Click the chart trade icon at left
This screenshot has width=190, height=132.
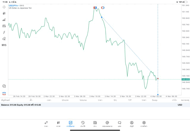pyautogui.click(x=4, y=86)
